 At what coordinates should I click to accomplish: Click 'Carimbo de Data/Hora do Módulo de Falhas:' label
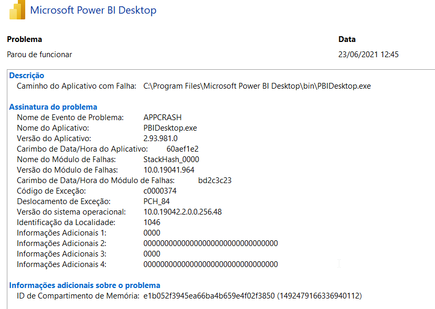coord(96,180)
